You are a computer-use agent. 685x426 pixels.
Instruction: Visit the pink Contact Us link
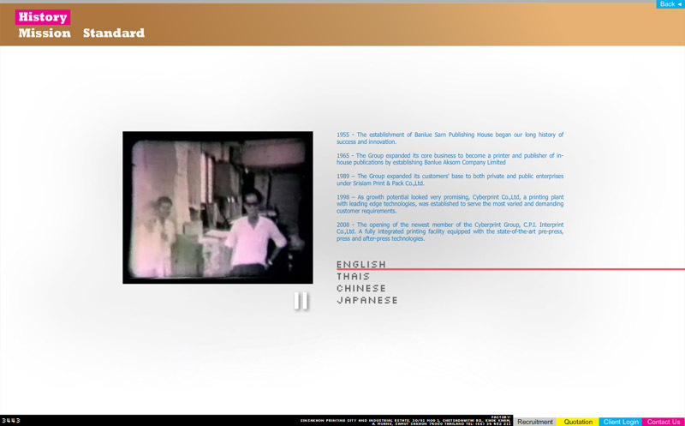click(x=663, y=422)
